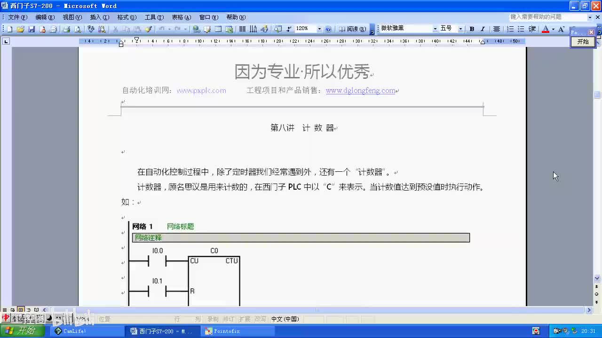Toggle 修订 track changes in status bar
602x338 pixels.
[228, 319]
